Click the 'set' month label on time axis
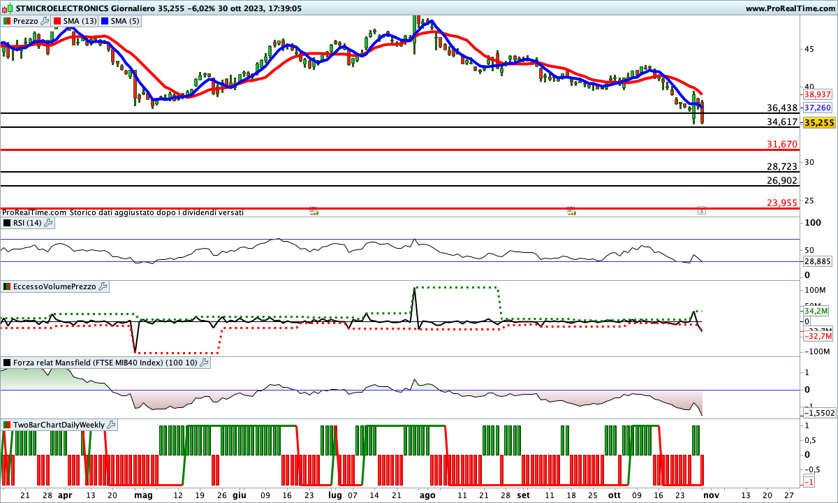Viewport: 838px width, 503px height. pyautogui.click(x=523, y=495)
